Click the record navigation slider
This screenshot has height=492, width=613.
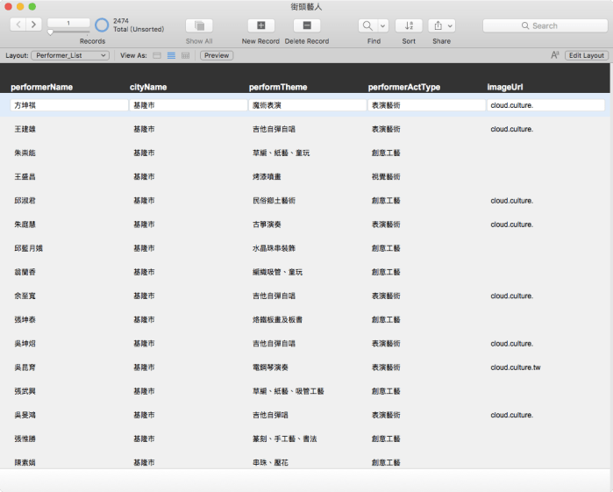50,32
